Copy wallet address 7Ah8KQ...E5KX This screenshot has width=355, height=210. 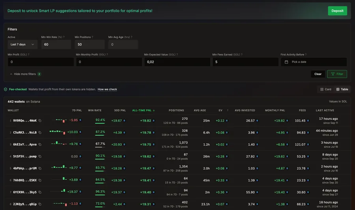pyautogui.click(x=40, y=180)
